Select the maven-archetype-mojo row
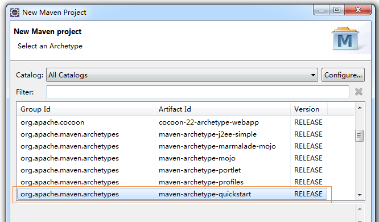 pyautogui.click(x=172, y=158)
